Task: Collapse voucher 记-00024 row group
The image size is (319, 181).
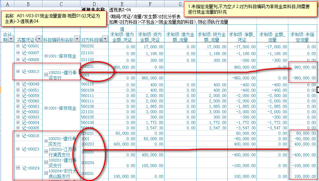Action: [18, 168]
